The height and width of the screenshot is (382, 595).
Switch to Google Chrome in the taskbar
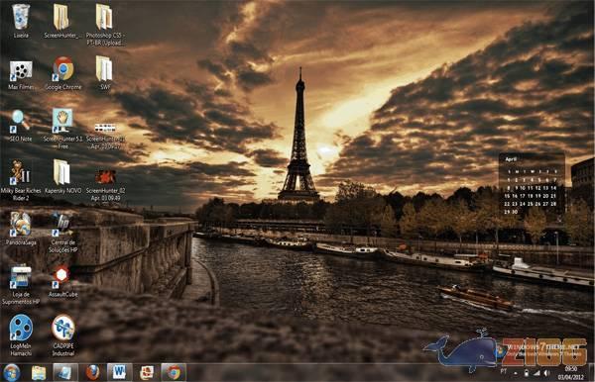174,372
